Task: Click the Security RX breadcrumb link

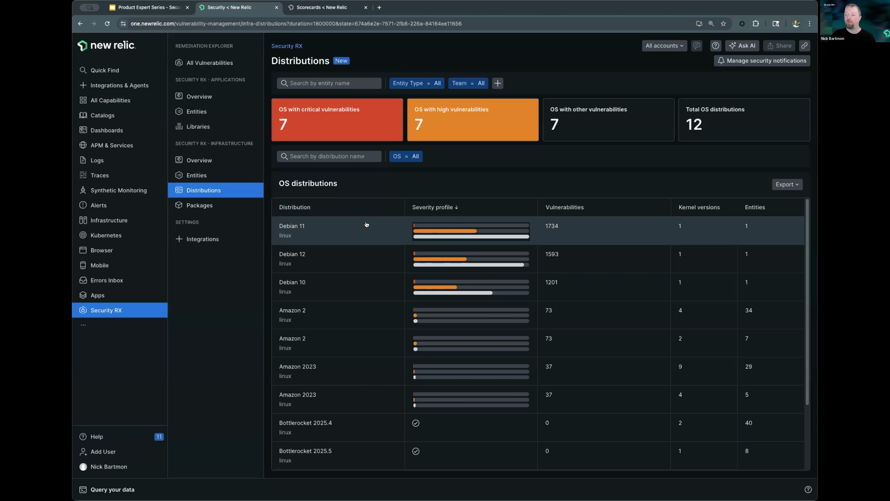Action: (x=286, y=46)
